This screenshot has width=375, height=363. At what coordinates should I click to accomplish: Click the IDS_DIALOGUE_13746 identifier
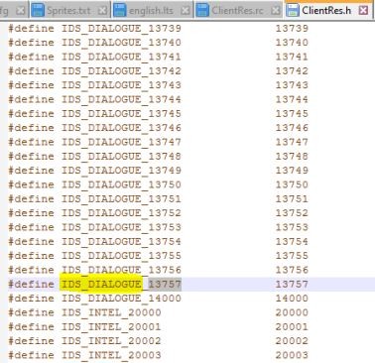(121, 128)
